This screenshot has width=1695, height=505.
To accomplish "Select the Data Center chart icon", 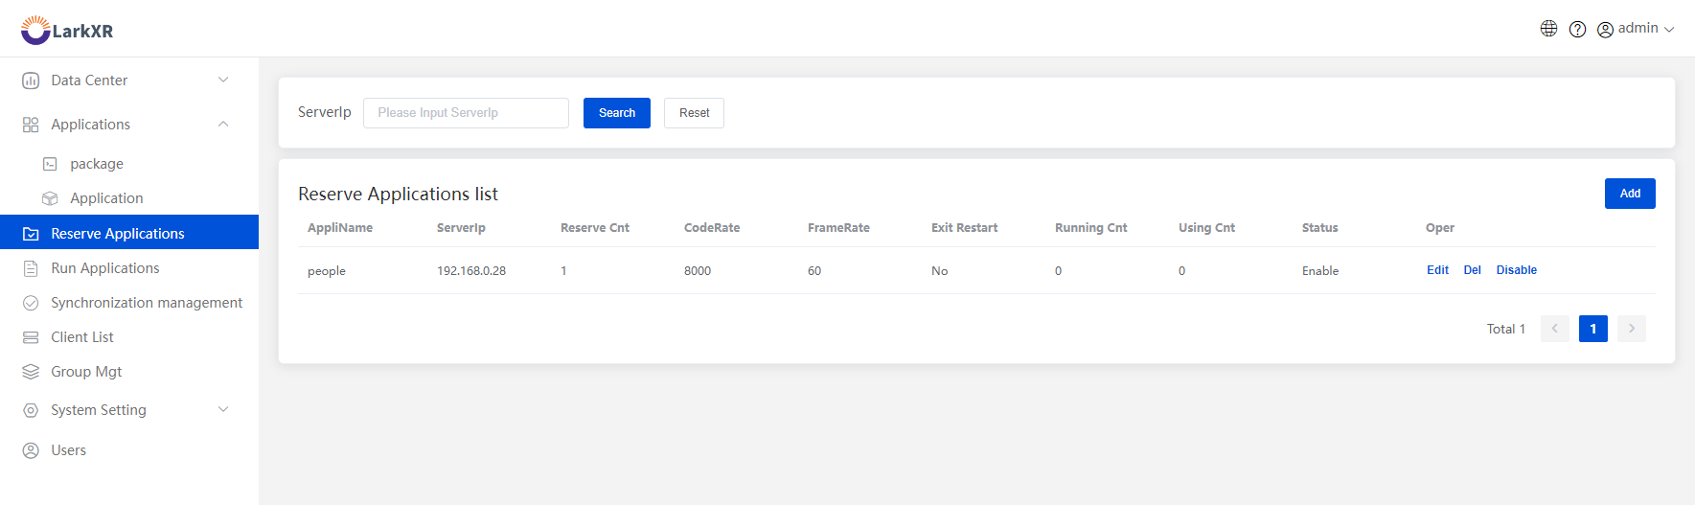I will pos(31,80).
